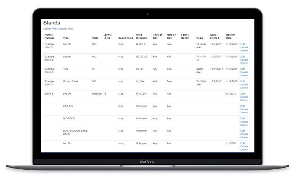Edit the Ladder stand row
295x178 pixels.
(243, 56)
